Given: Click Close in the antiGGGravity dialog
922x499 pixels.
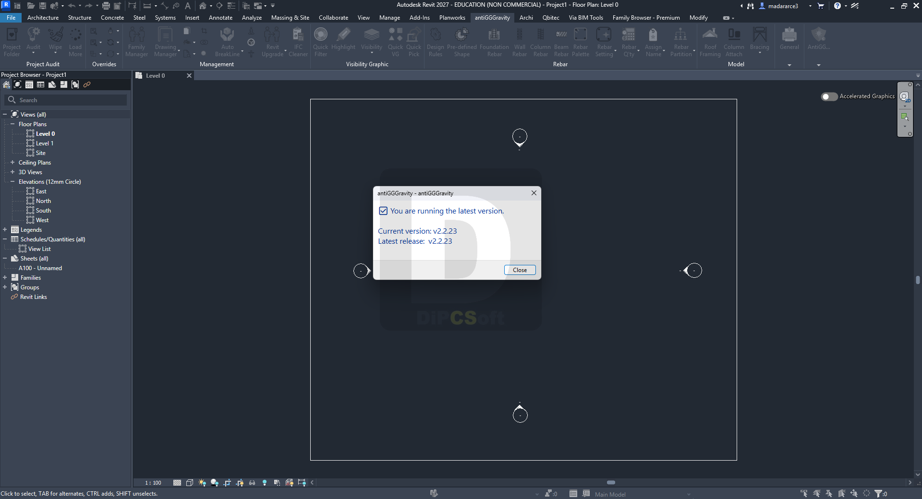Looking at the screenshot, I should click(x=520, y=270).
